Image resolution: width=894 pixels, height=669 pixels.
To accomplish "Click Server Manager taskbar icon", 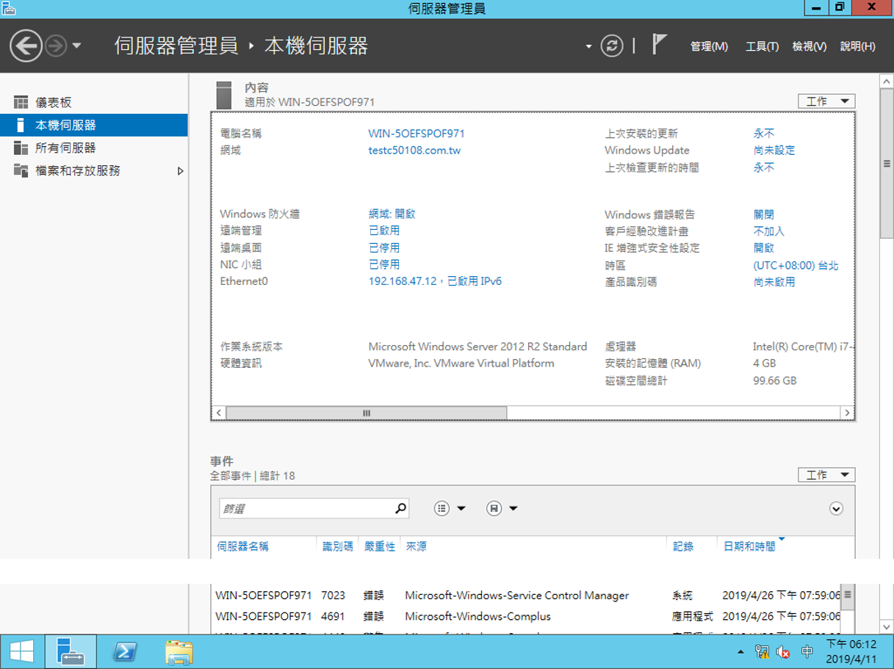I will tap(71, 652).
